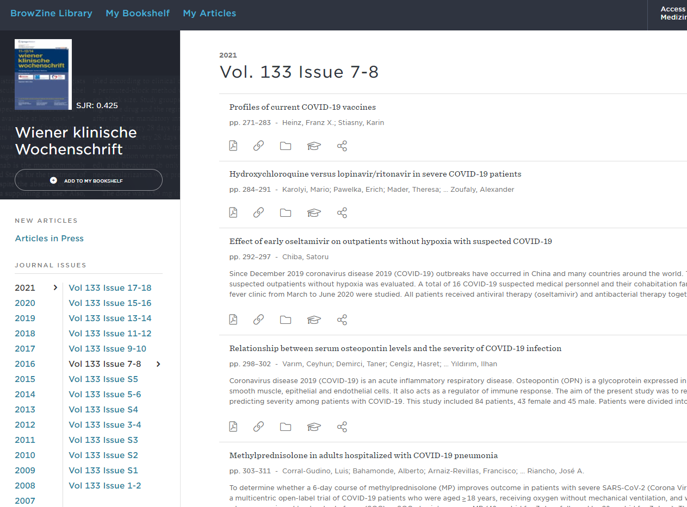Open the BrowZine Library tab
Screen dimensions: 687x507
pyautogui.click(x=51, y=13)
